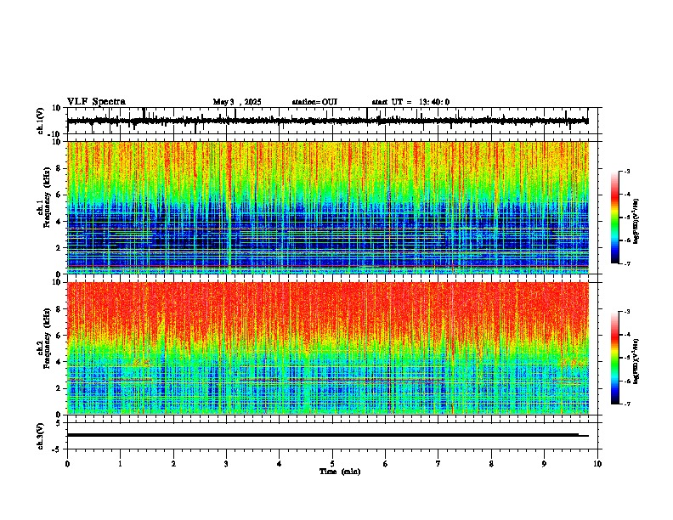
Task: Click time axis tick label "10" at right end
Action: point(597,464)
